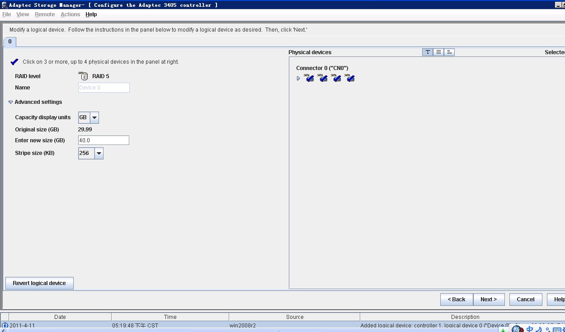This screenshot has height=332, width=565.
Task: Open the Stripe size dropdown
Action: tap(99, 153)
